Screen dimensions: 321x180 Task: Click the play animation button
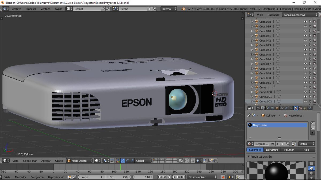[x=174, y=177]
